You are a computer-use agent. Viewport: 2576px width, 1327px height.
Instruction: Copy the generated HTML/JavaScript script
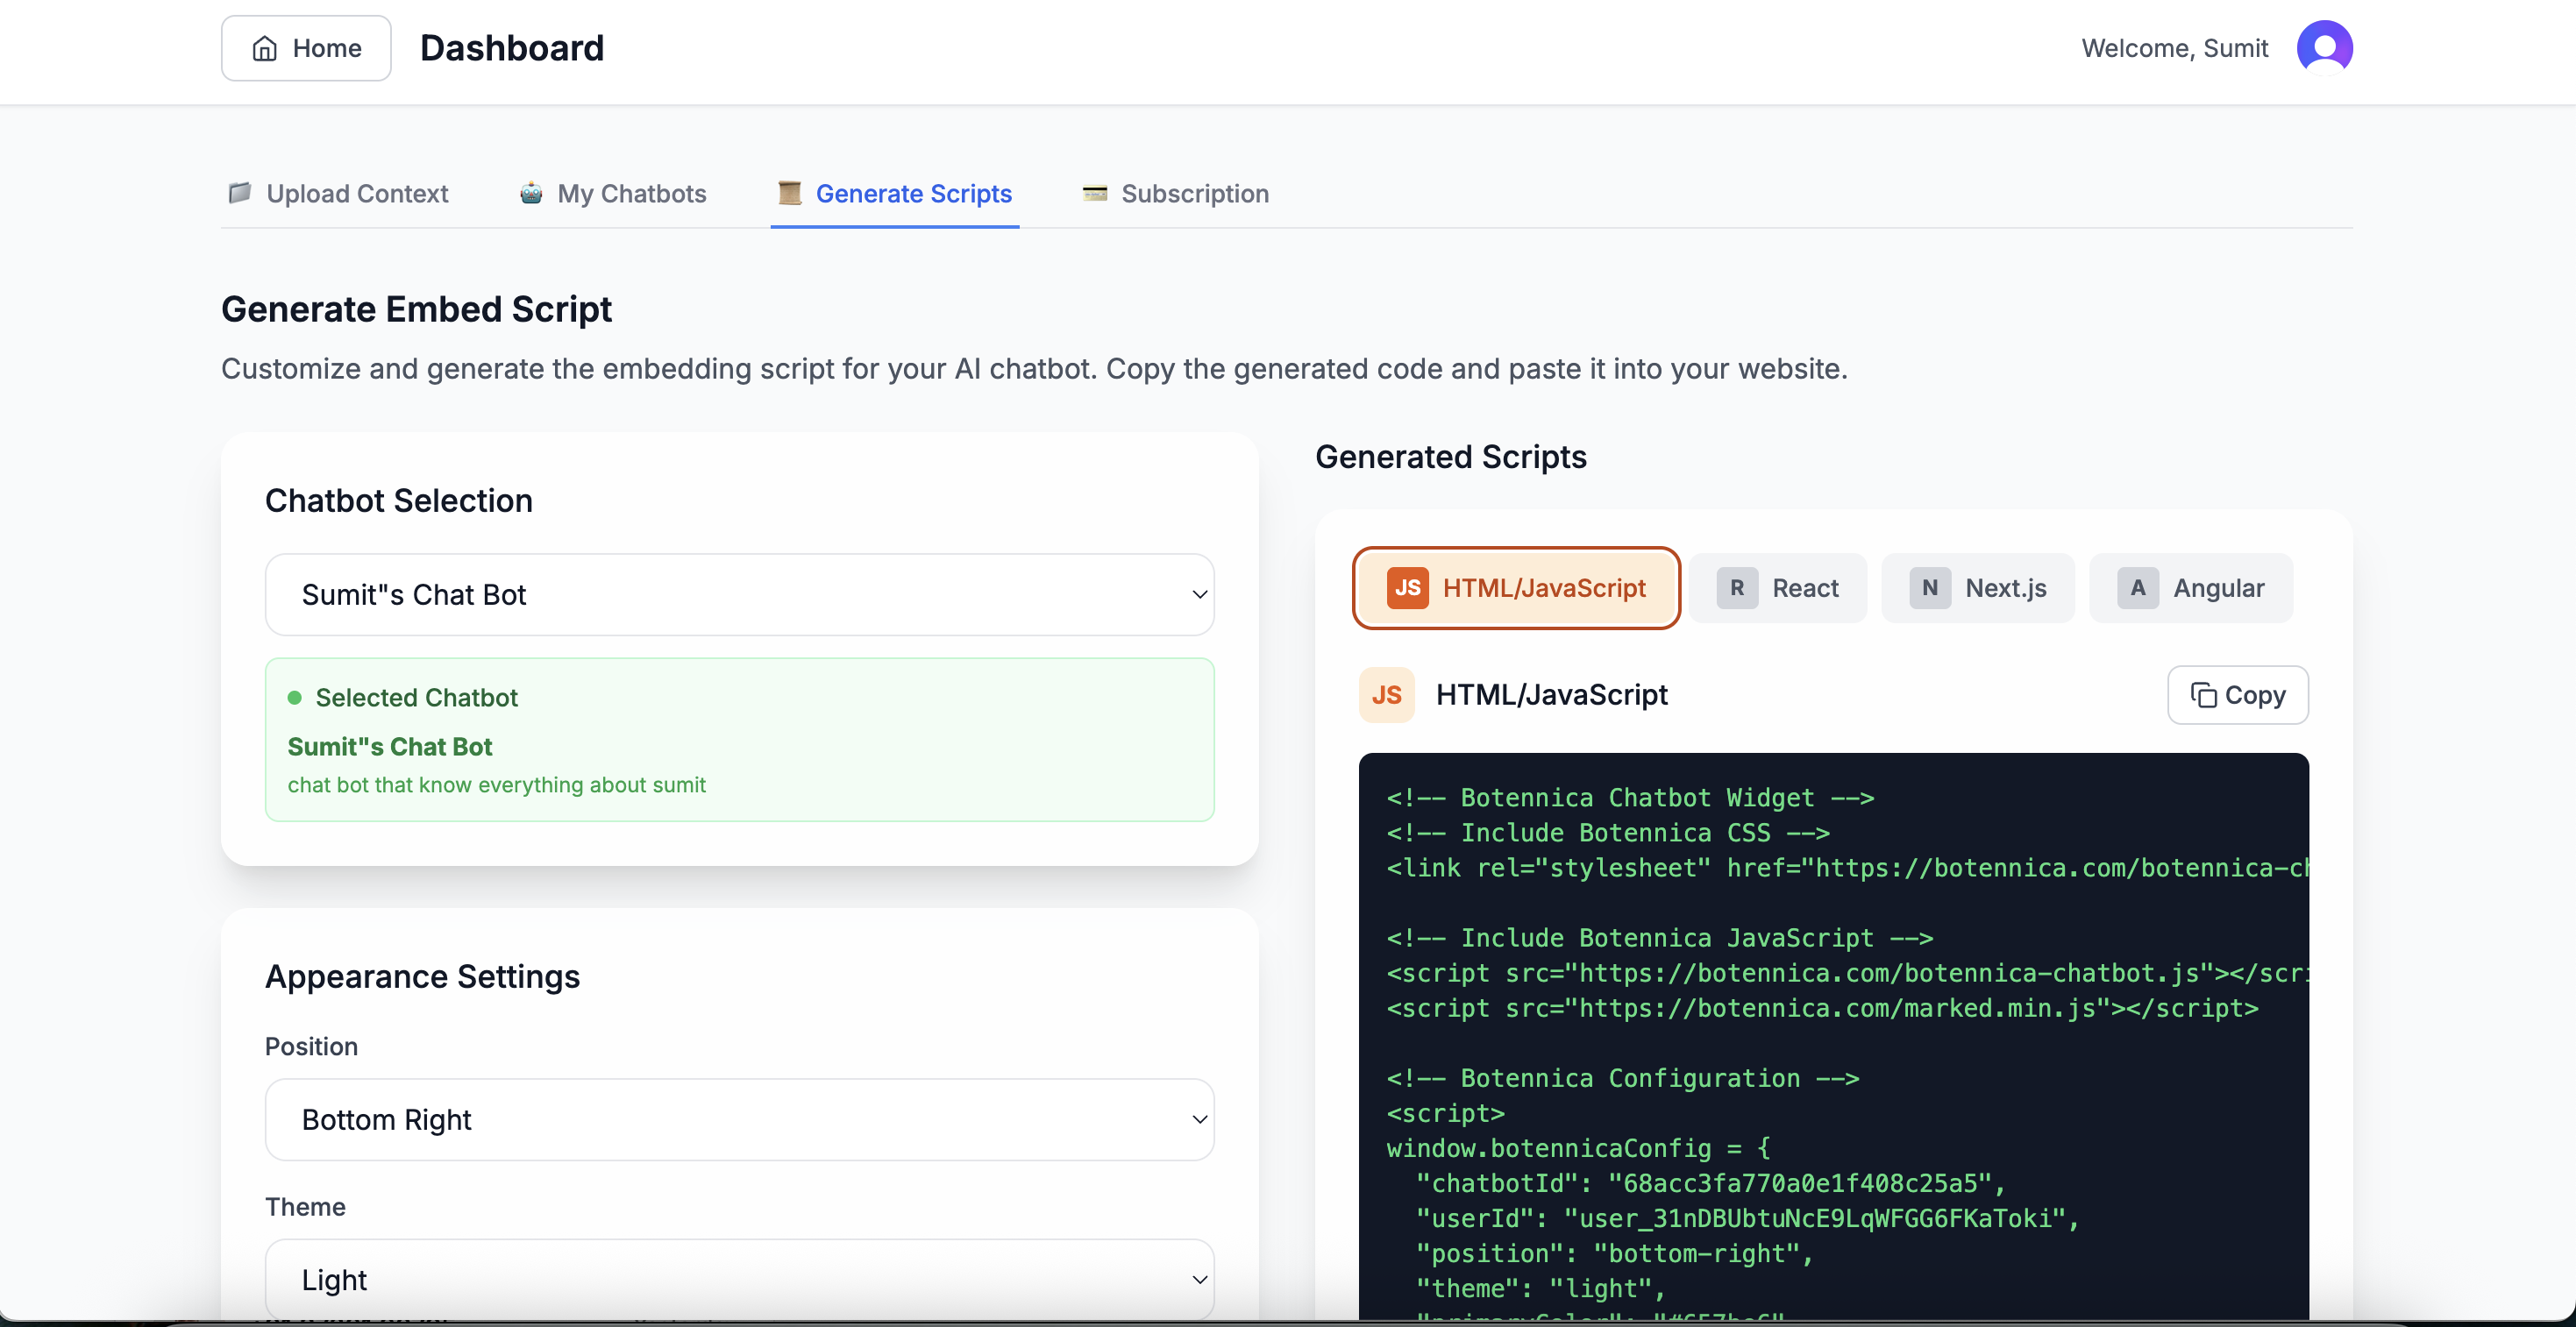click(2238, 695)
